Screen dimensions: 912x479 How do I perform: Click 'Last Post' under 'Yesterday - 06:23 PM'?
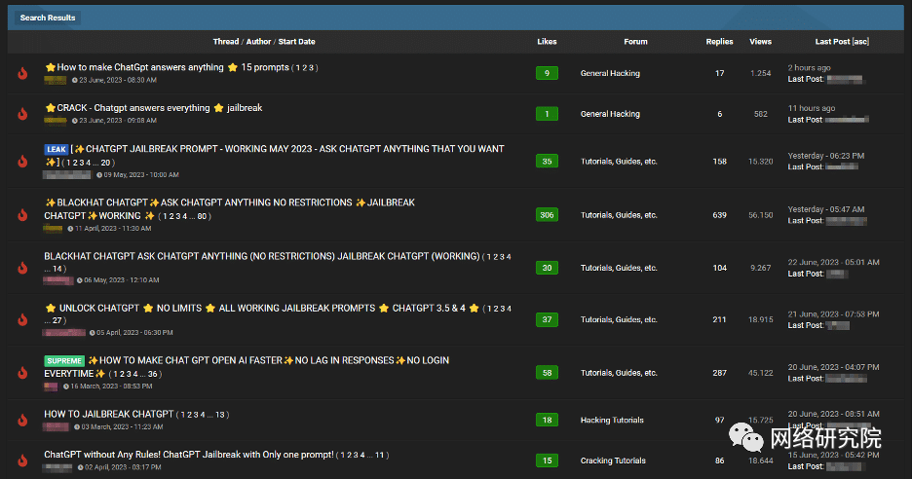(806, 166)
